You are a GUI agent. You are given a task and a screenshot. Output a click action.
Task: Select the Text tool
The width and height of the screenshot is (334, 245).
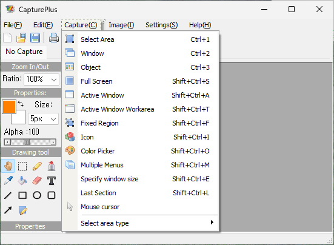pyautogui.click(x=52, y=181)
